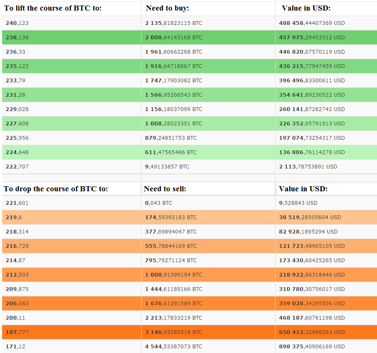Select sell amount 4 544,53387073 BTC
This screenshot has height=353, width=377.
click(174, 347)
